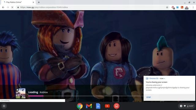
Task: Click the notification indicator icon in the tray
Action: [x=181, y=106]
